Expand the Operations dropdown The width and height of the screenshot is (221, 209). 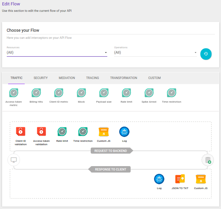coord(155,53)
